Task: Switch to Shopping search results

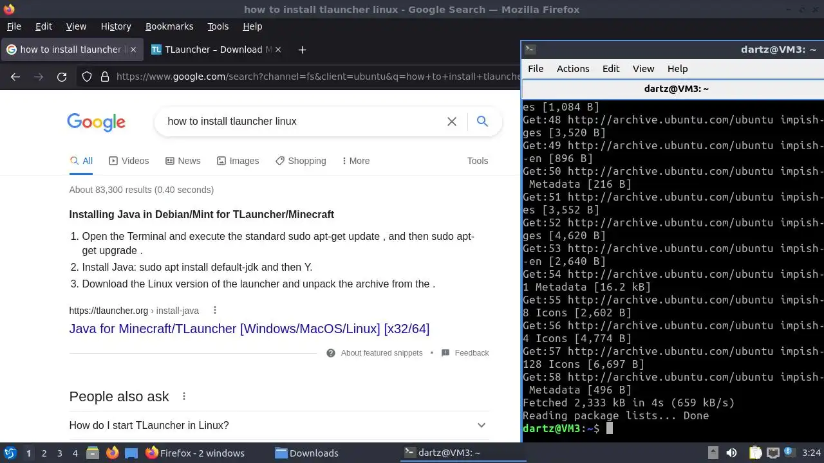Action: pos(301,161)
